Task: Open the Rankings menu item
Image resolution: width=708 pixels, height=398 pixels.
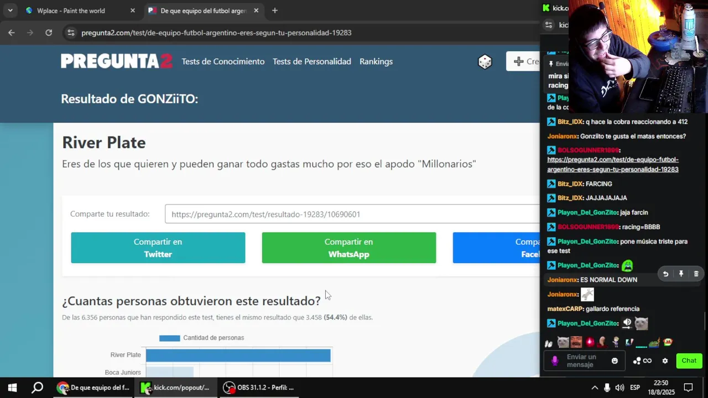Action: pos(376,61)
